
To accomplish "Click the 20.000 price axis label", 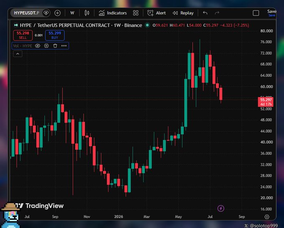I will (x=266, y=198).
